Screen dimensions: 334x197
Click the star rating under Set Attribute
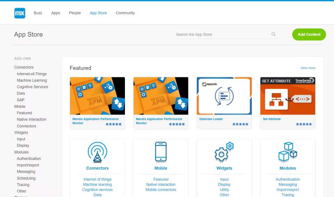304,124
